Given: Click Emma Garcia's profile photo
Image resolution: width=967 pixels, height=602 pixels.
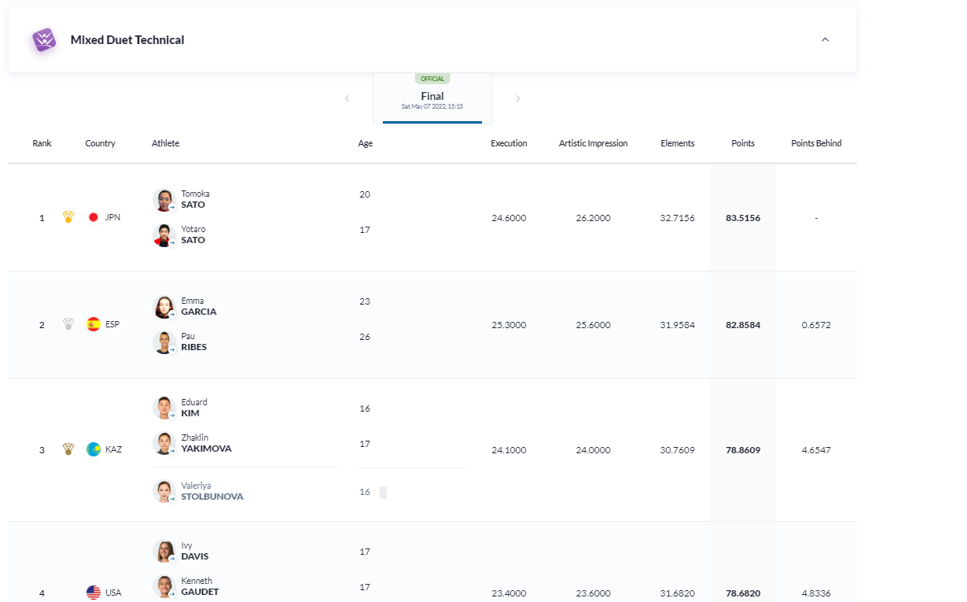Looking at the screenshot, I should tap(164, 307).
